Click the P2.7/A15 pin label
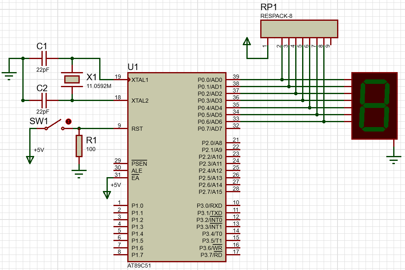This screenshot has height=270, width=405. [x=210, y=192]
